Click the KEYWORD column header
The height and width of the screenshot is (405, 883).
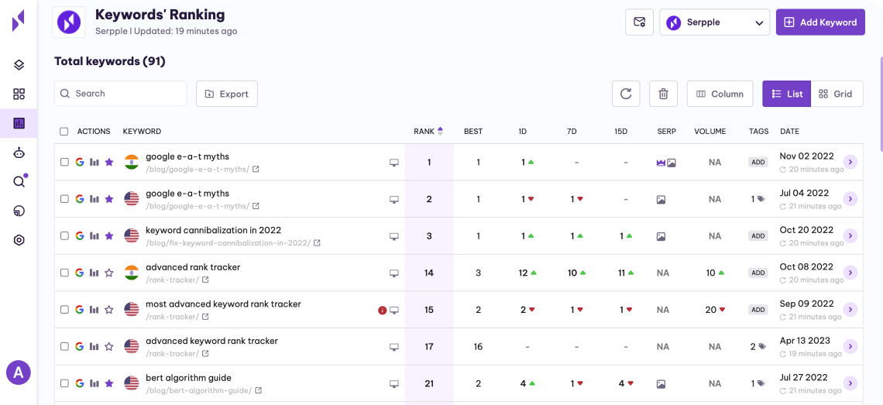tap(142, 131)
